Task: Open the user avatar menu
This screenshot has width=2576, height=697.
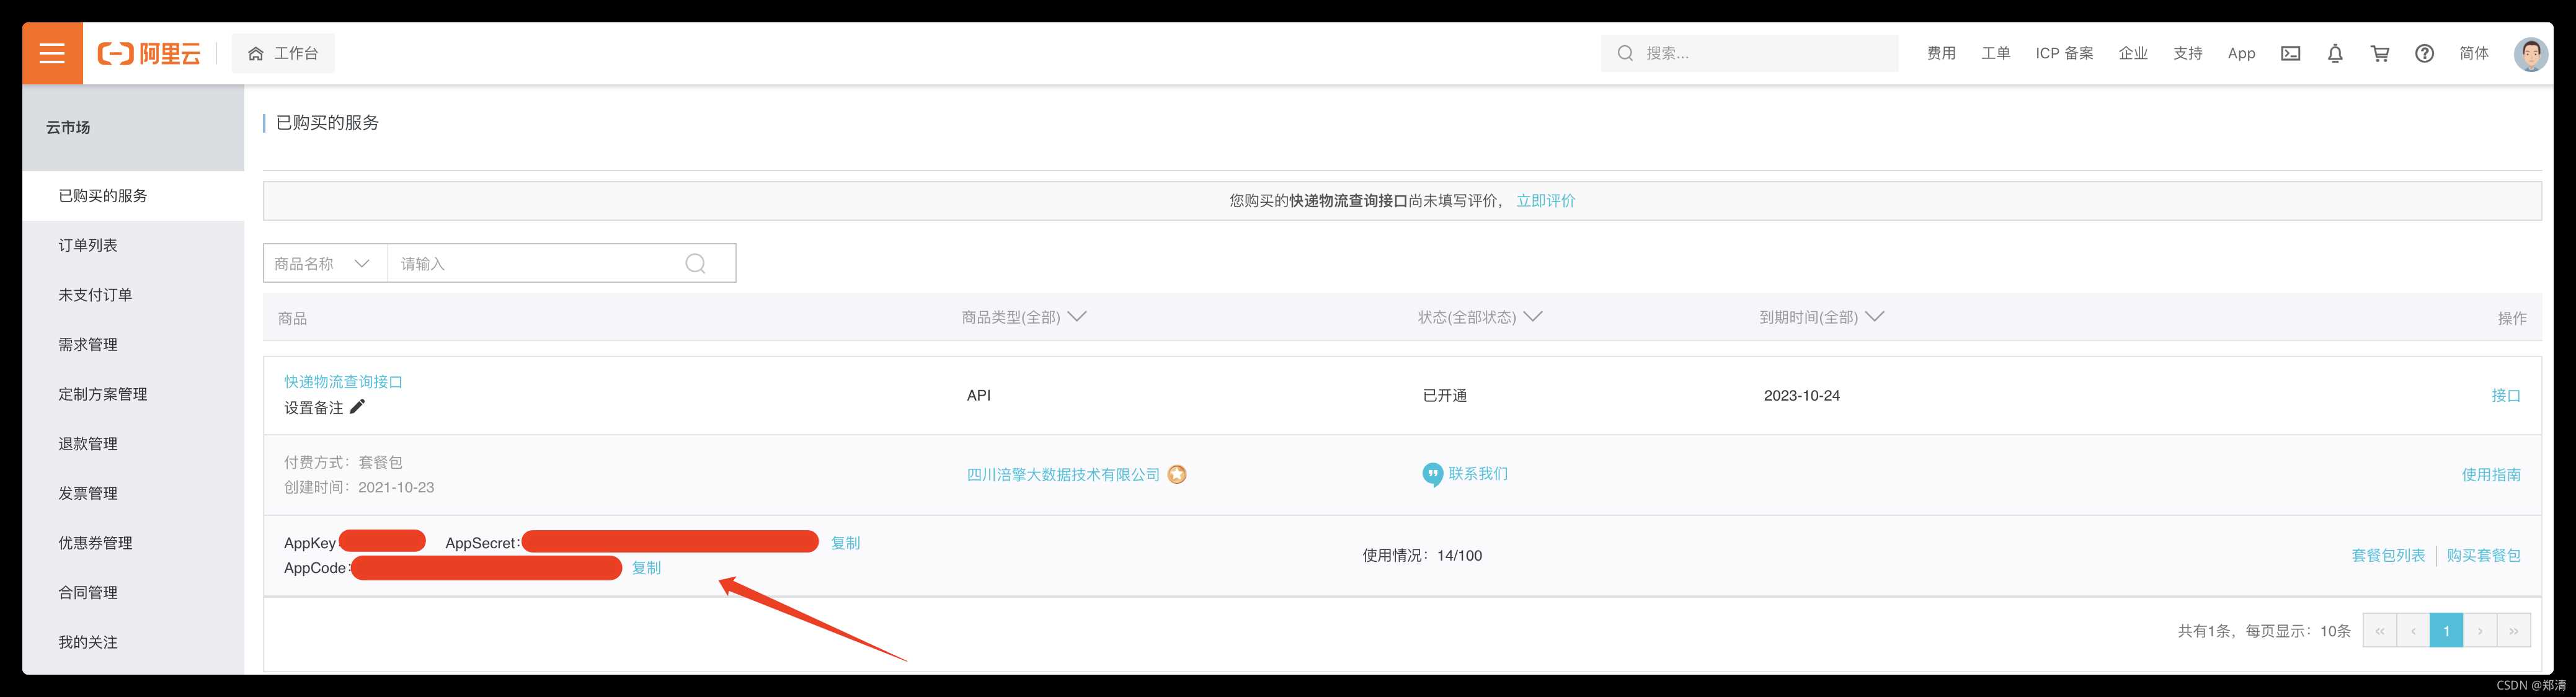Action: click(2531, 53)
